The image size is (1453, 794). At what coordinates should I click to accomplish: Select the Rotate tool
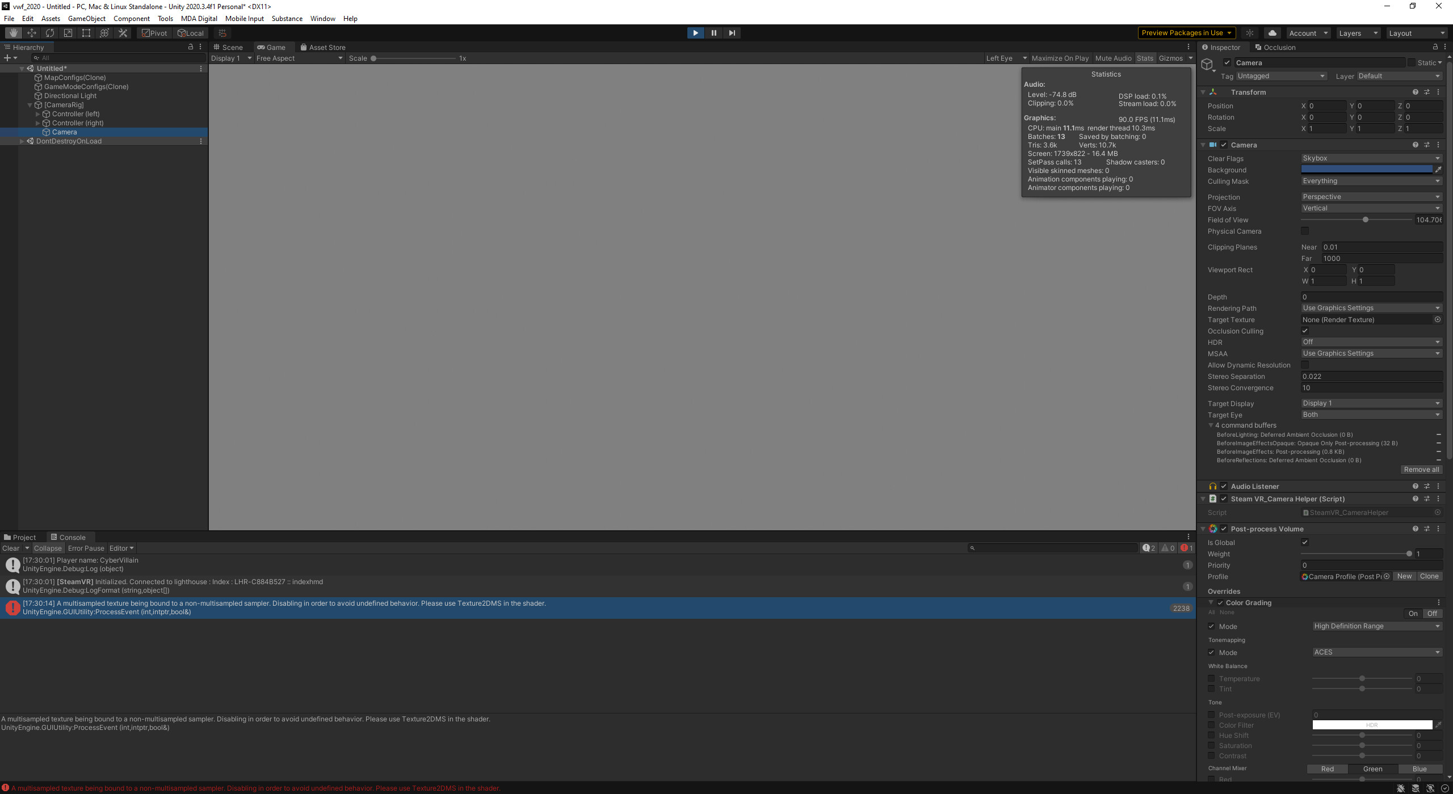click(x=50, y=33)
